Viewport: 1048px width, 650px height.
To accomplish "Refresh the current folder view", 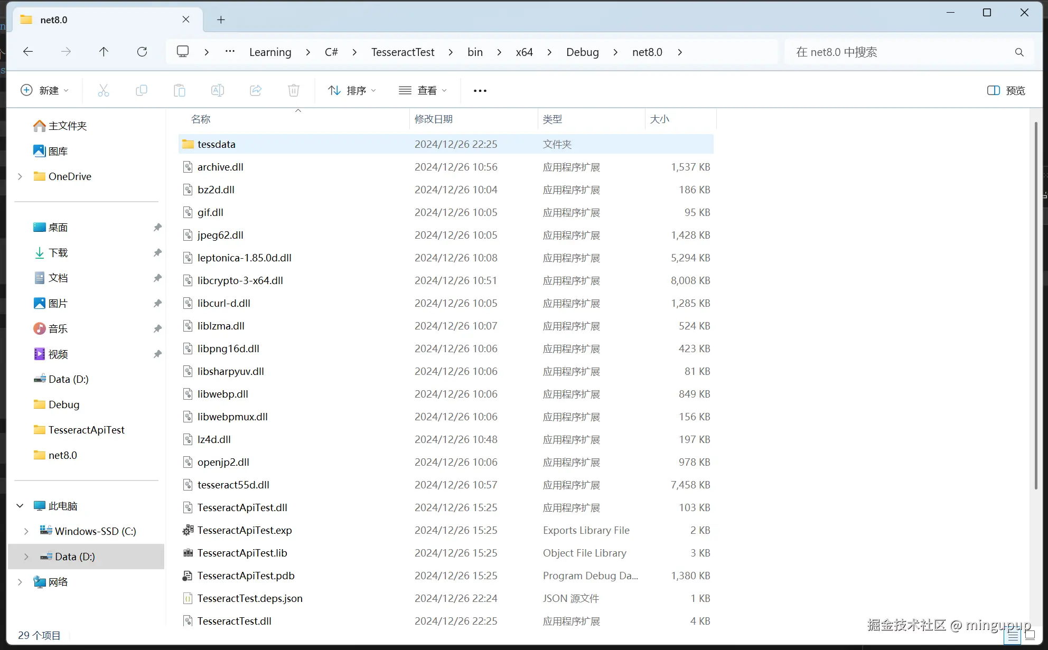I will pos(142,52).
